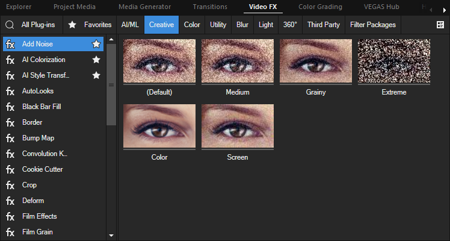Screen dimensions: 450x241
Task: Open the view options icon at the far right
Action: click(440, 25)
